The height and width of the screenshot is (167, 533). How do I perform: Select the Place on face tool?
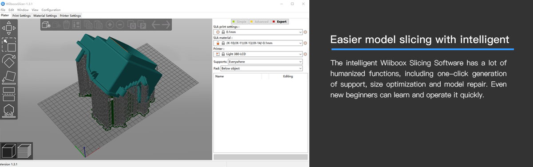tap(9, 77)
